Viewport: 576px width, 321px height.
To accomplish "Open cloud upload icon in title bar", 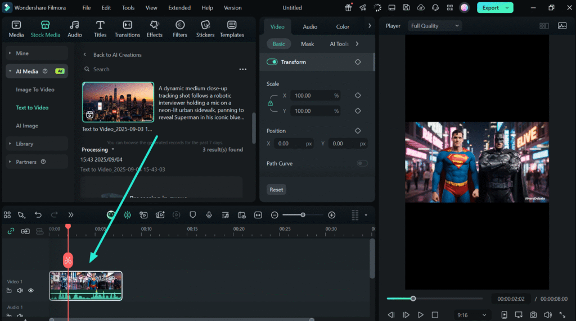I will pos(421,7).
